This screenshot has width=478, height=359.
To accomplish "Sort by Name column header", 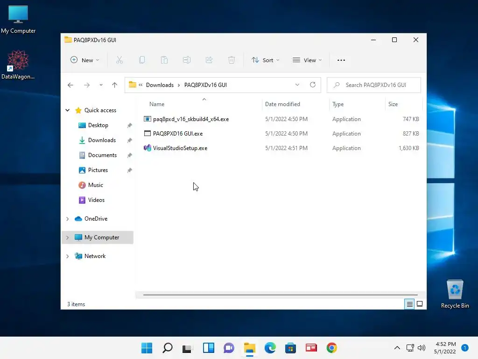I will (x=157, y=104).
